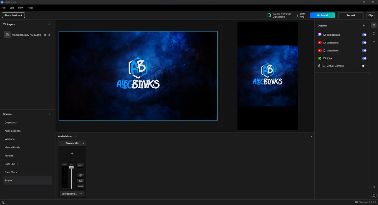This screenshot has height=205, width=378.
Task: Click the Twitch icon for @alecbinks output
Action: pos(320,35)
